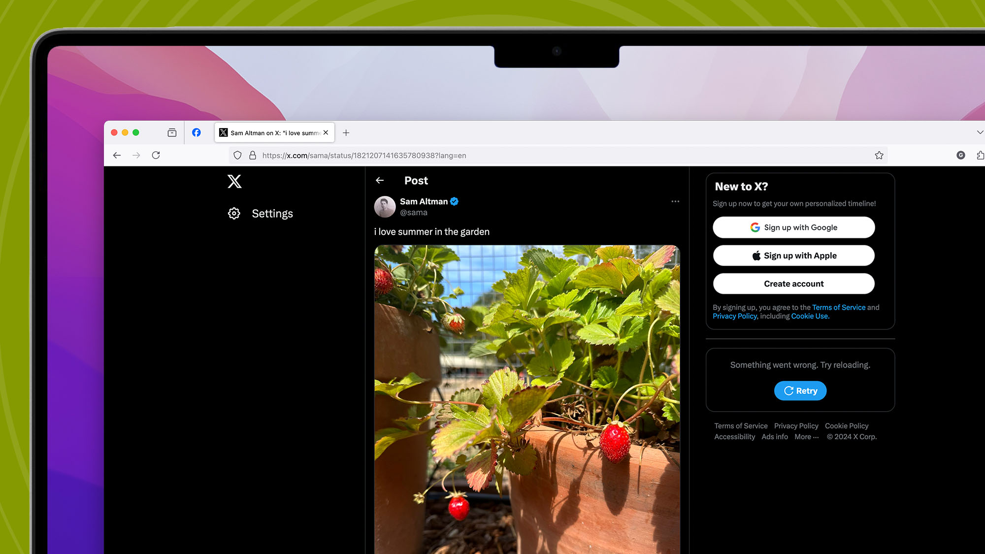Viewport: 985px width, 554px height.
Task: Click the three-dot menu on the post
Action: tap(675, 201)
